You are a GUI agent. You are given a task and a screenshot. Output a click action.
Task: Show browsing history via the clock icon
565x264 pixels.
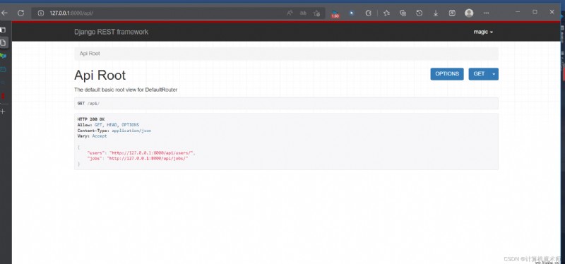[419, 13]
